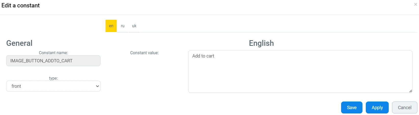Close the Edit a constant dialog
419x115 pixels.
(415, 4)
